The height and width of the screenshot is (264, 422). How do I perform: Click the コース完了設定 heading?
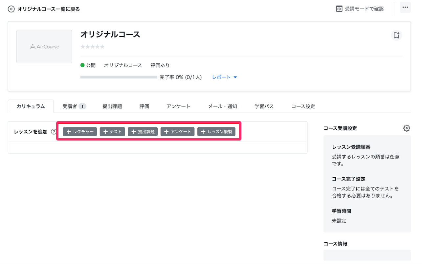click(348, 179)
